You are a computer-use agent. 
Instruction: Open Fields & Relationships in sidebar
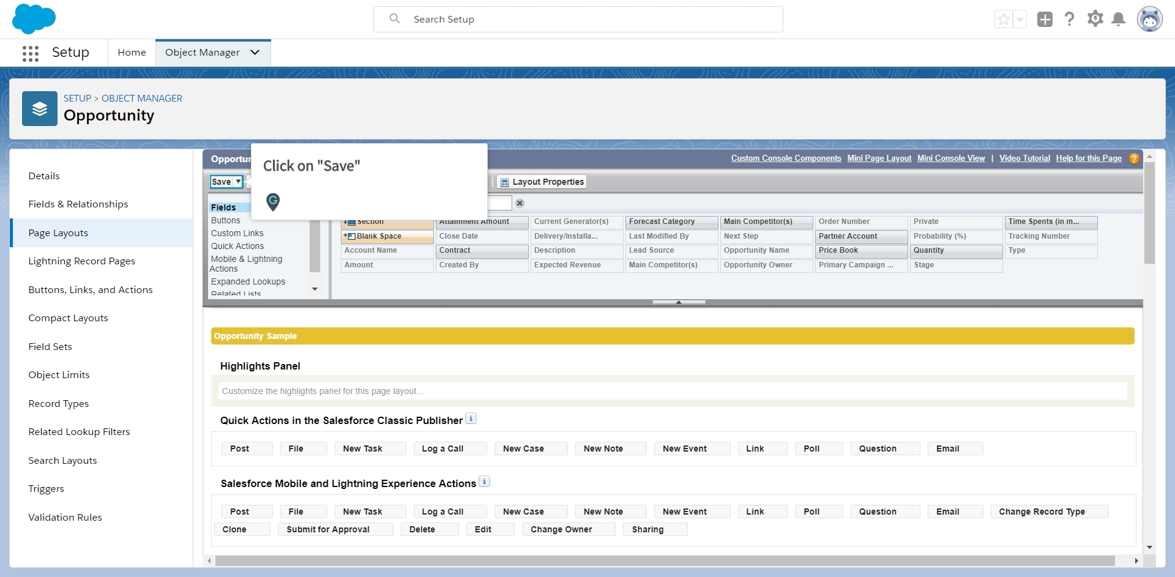pyautogui.click(x=78, y=204)
